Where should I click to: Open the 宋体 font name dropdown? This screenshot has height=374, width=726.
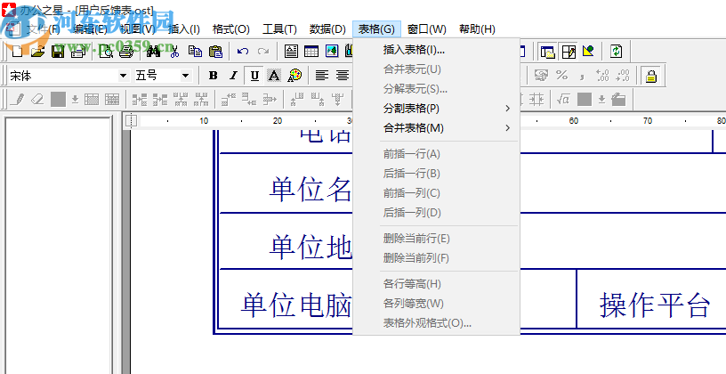pos(123,76)
